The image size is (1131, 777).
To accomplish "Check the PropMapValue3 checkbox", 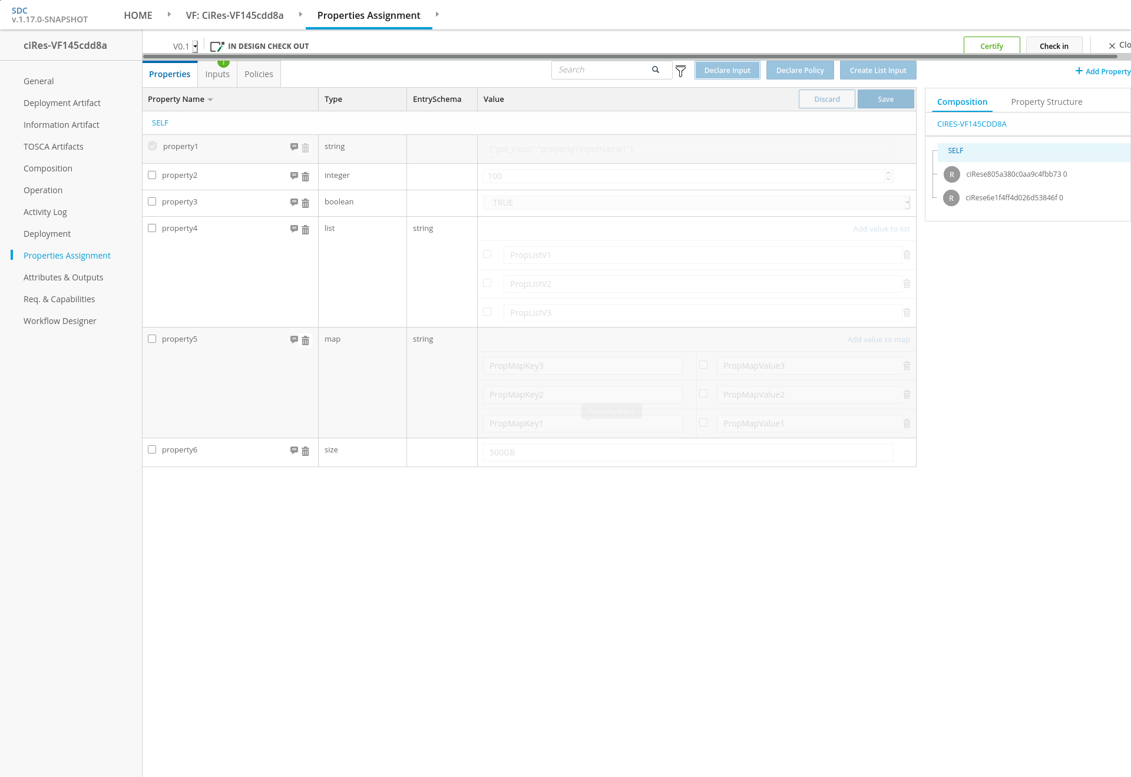I will point(703,365).
